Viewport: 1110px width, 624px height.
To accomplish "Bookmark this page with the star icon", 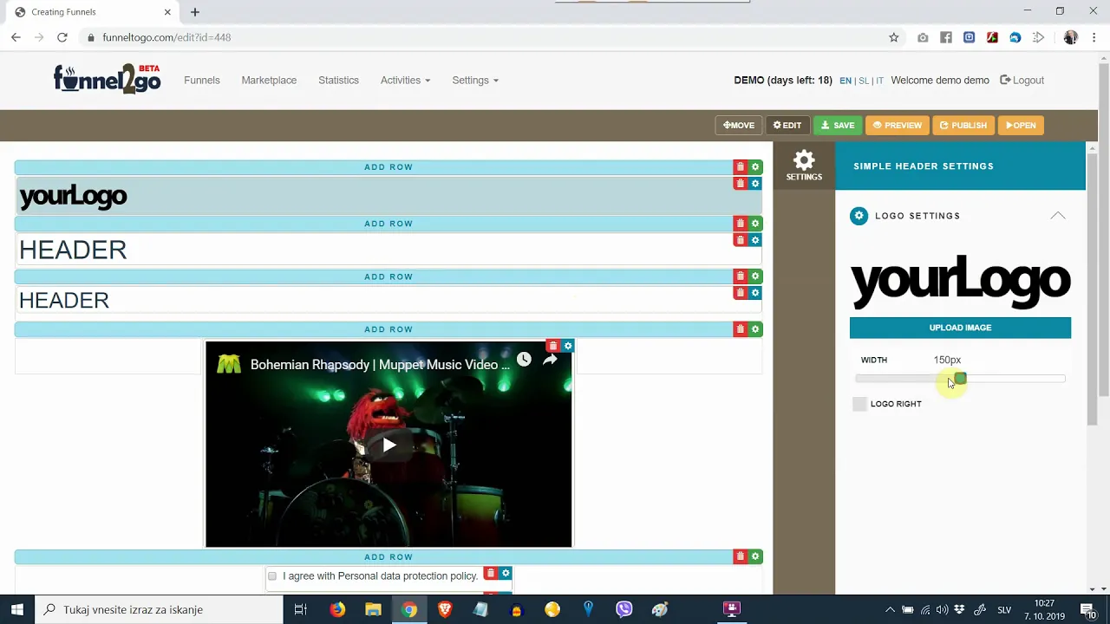I will coord(894,37).
